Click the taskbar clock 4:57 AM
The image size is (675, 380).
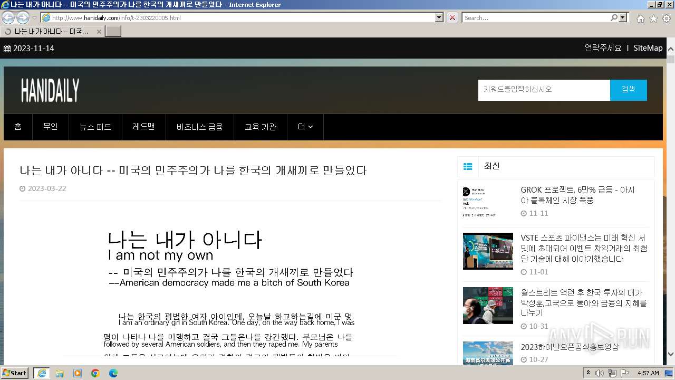pyautogui.click(x=648, y=373)
